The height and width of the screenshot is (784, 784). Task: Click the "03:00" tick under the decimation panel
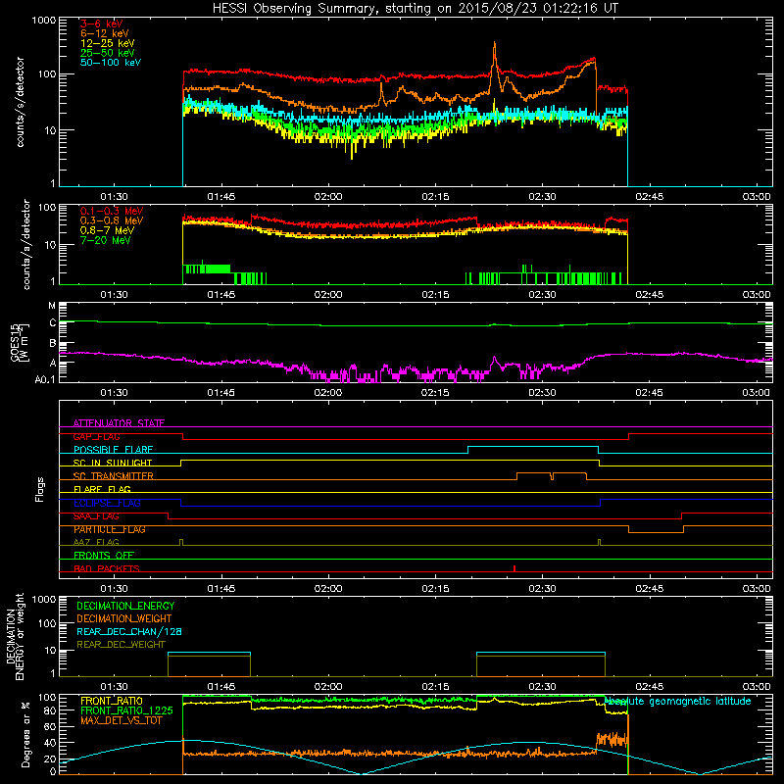[x=757, y=687]
